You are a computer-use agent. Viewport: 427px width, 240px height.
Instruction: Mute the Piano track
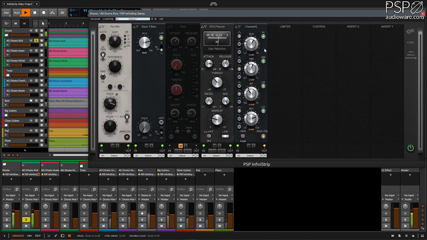pos(42,141)
